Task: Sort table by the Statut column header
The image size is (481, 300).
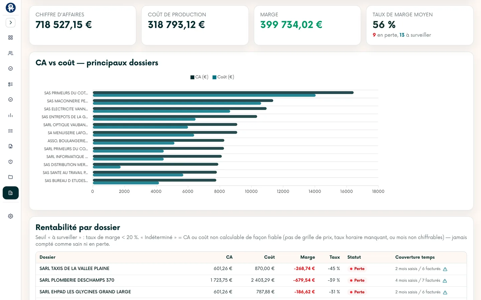Action: pos(354,257)
